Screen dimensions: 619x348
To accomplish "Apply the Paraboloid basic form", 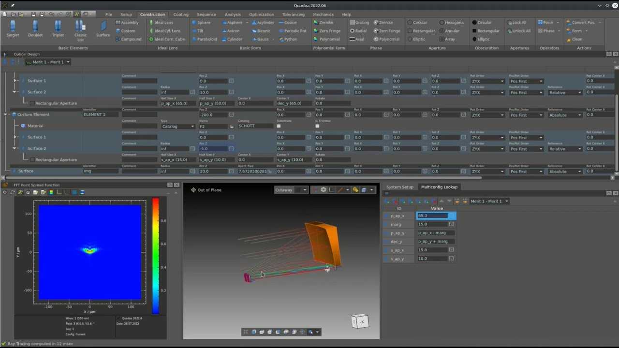I will [204, 39].
